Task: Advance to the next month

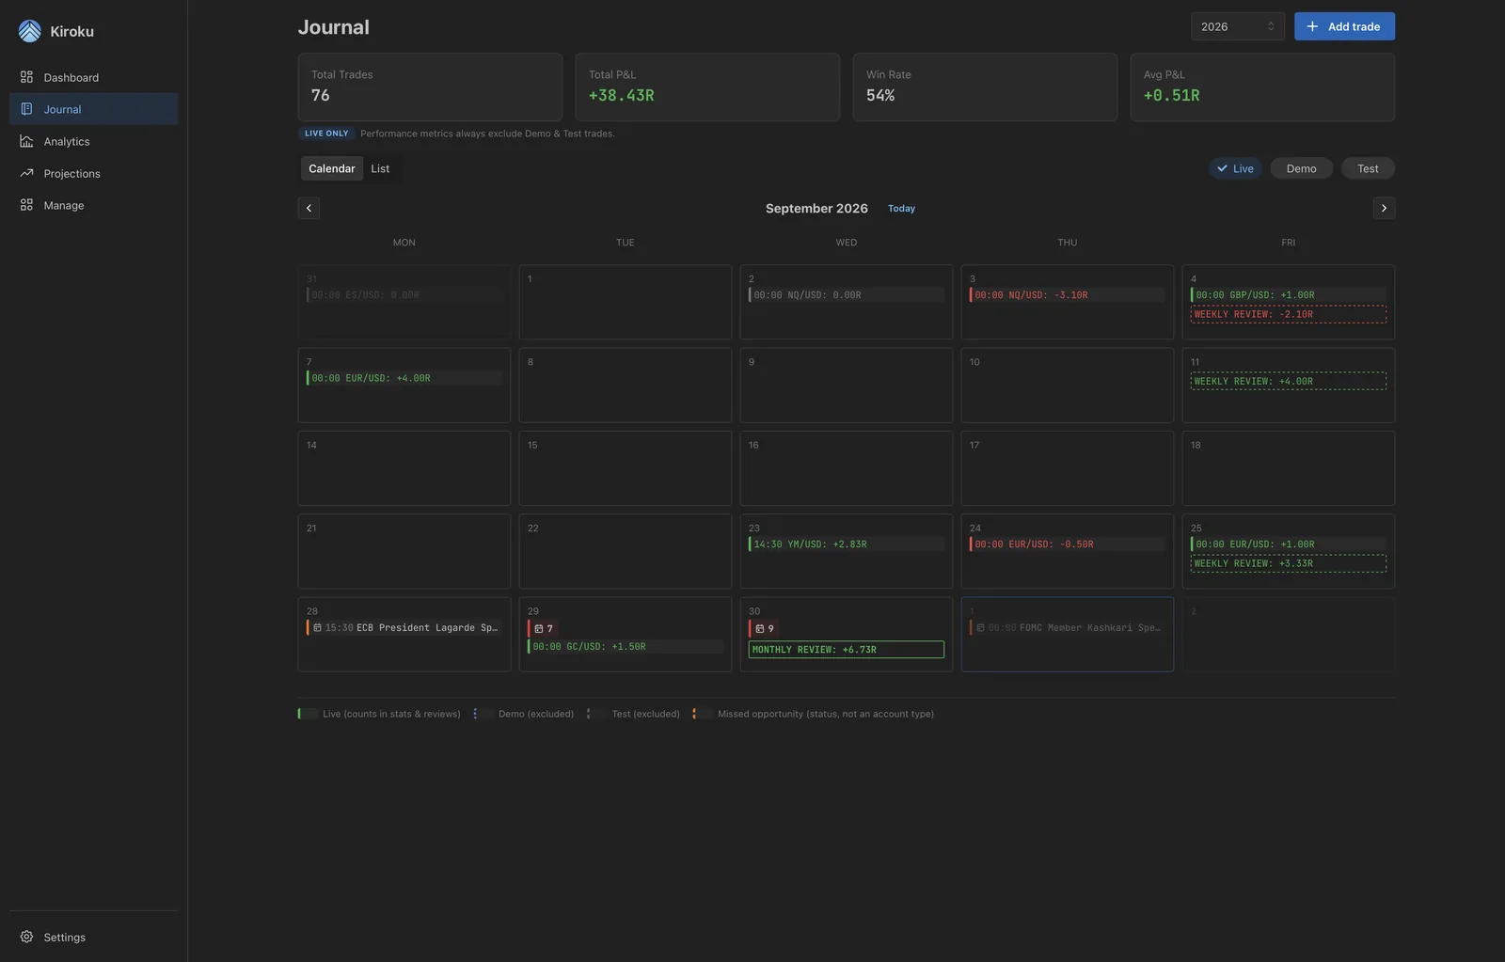Action: point(1384,208)
